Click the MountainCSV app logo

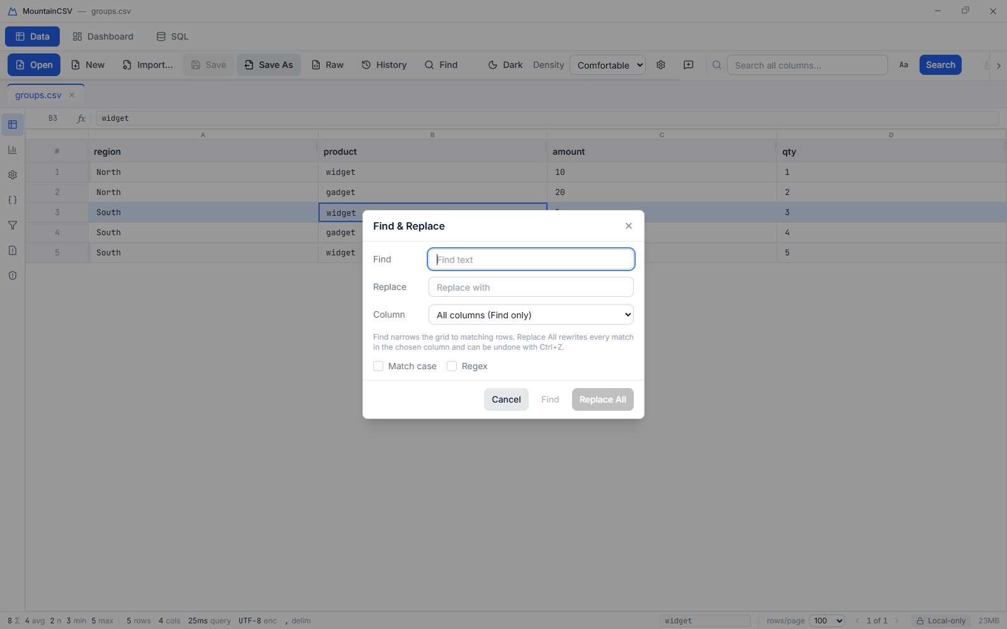[13, 11]
